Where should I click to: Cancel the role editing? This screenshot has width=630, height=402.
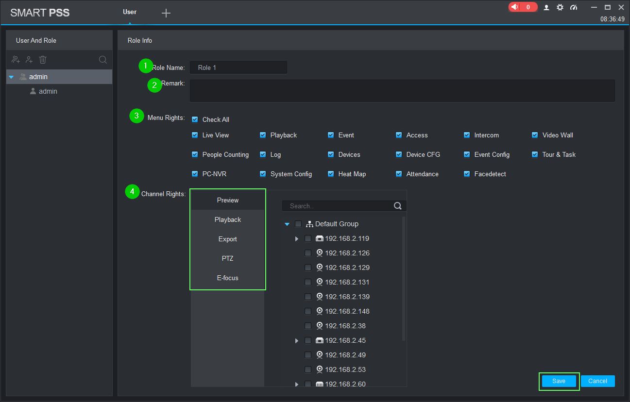pos(597,381)
